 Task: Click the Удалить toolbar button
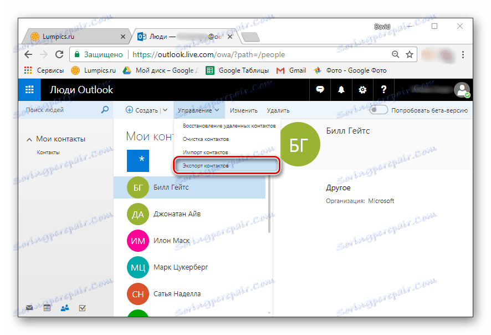coord(278,110)
